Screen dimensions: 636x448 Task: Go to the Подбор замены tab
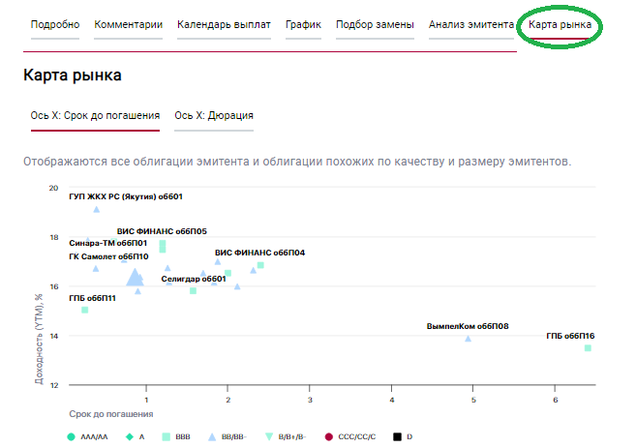pos(376,23)
